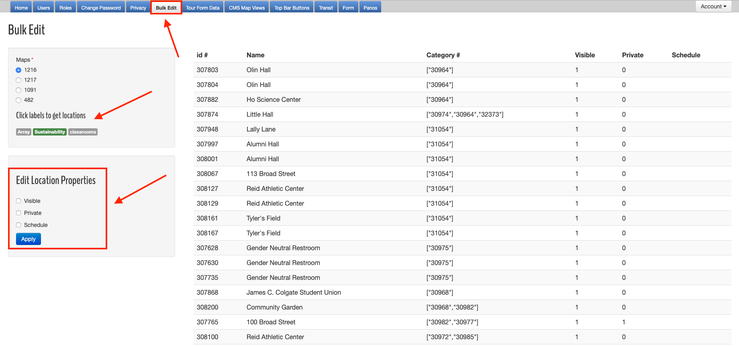Screen dimensions: 739x346
Task: Open Top Bar Buttons tab
Action: pyautogui.click(x=292, y=8)
